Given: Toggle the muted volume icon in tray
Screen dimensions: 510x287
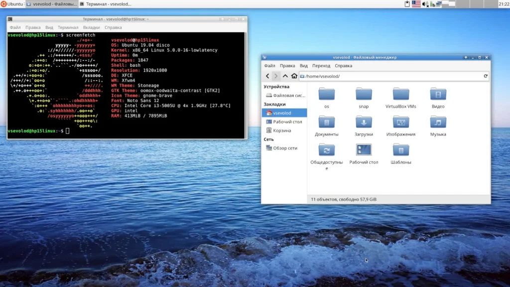Looking at the screenshot, I should point(425,4).
